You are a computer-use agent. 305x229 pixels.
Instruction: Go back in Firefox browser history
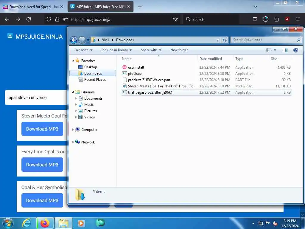point(7,19)
